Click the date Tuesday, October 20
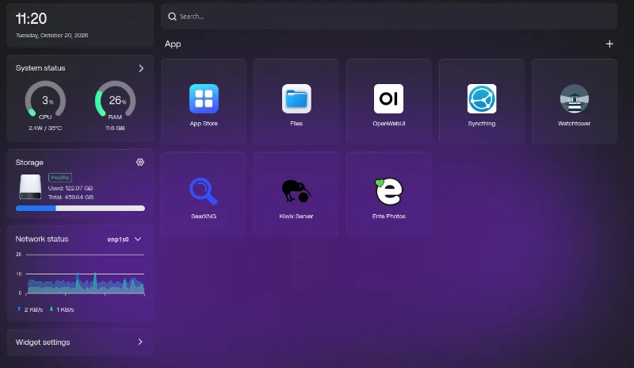This screenshot has width=634, height=368. coord(52,35)
